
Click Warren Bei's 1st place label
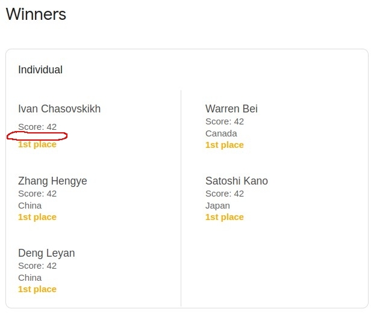(225, 145)
